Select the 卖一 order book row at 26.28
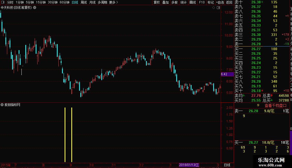Image resolution: width=292 pixels, height=168 pixels. click(262, 44)
